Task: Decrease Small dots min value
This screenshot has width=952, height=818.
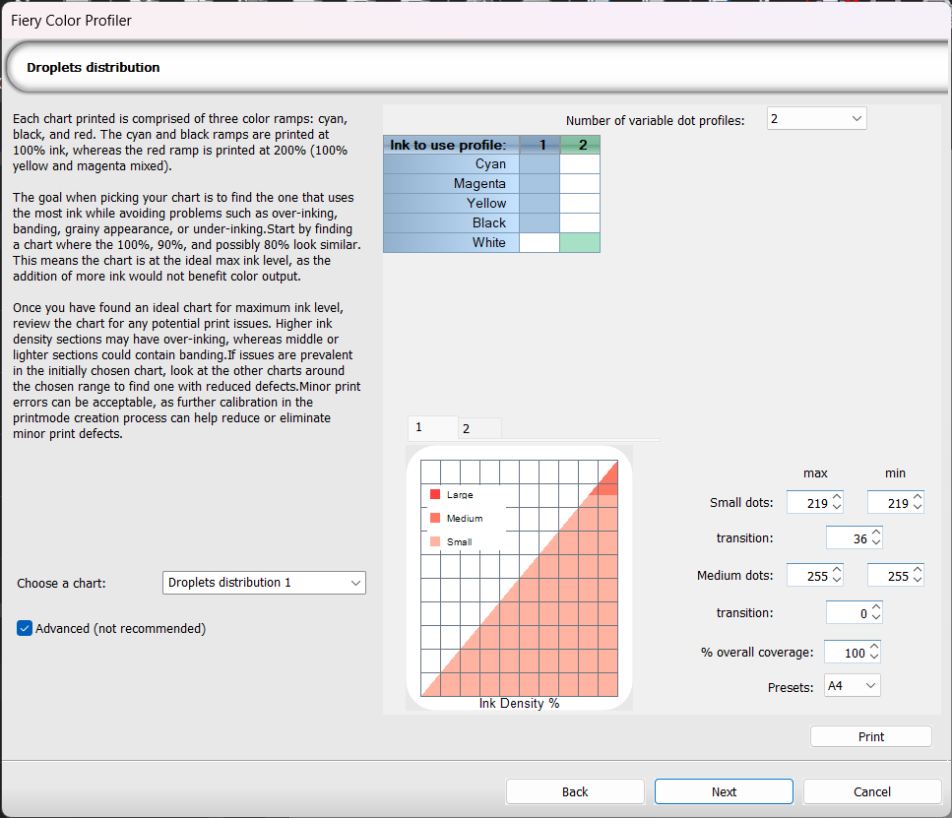Action: (918, 507)
